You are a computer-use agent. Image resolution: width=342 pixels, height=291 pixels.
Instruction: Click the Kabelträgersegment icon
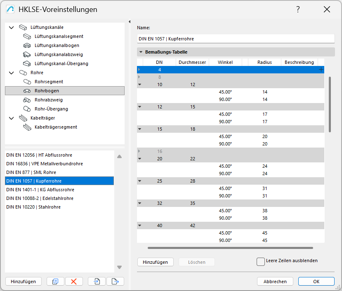click(x=27, y=127)
